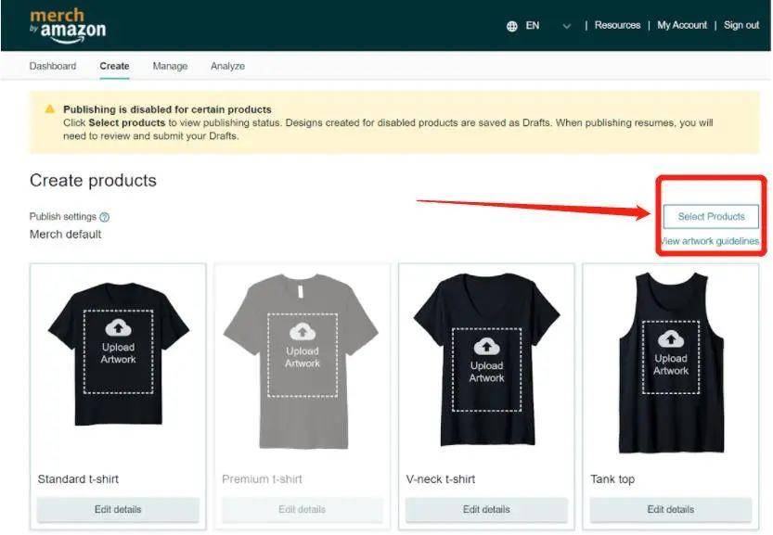Screen dimensions: 773x535
Task: Upload artwork on Premium t-shirt cloud icon
Action: point(303,332)
